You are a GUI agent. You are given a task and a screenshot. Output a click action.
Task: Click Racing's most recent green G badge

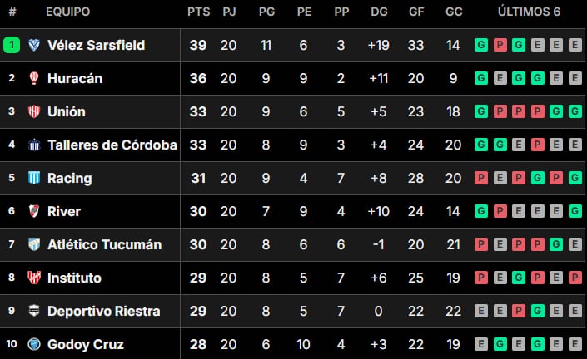click(x=575, y=178)
